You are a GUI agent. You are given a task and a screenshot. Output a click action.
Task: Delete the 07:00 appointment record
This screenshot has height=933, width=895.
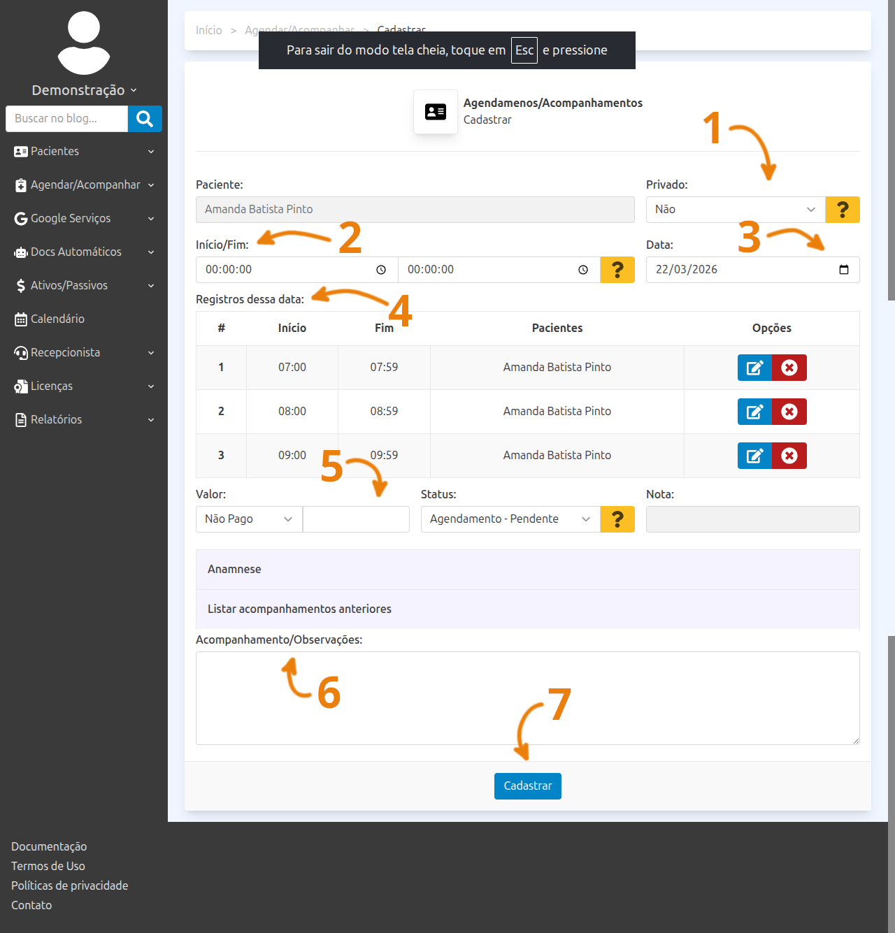click(789, 368)
